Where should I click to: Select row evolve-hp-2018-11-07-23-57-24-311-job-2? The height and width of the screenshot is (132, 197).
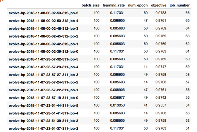(x=99, y=82)
